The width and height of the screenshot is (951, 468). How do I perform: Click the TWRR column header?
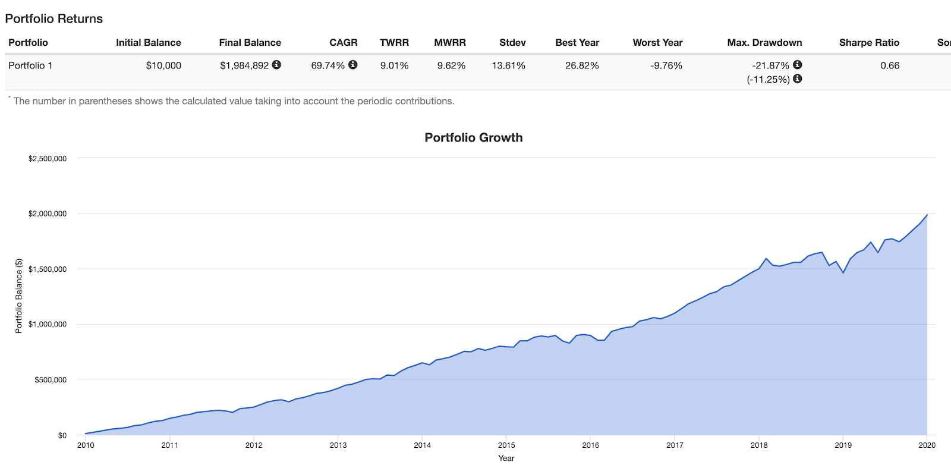click(395, 43)
